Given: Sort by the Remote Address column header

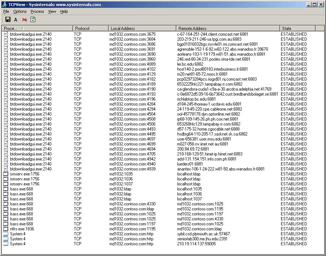Looking at the screenshot, I should pos(228,28).
